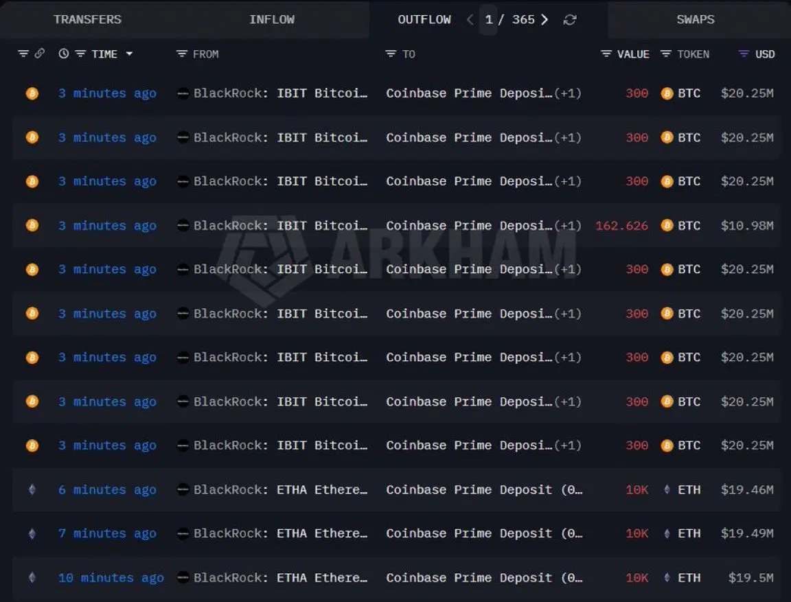Refresh the outflow list
The image size is (791, 602).
coord(569,20)
